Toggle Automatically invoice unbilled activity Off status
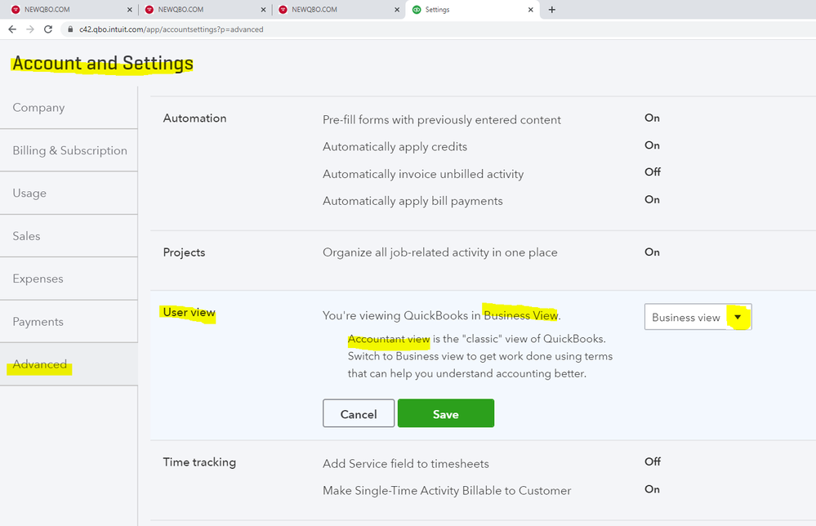Image resolution: width=816 pixels, height=526 pixels. pyautogui.click(x=652, y=172)
